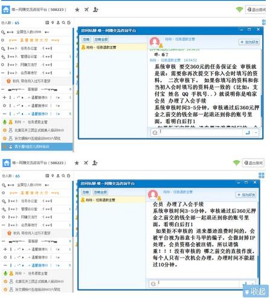This screenshot has height=298, width=270.
Task: Click 忽略 in the lower private chat window
Action: [86, 192]
